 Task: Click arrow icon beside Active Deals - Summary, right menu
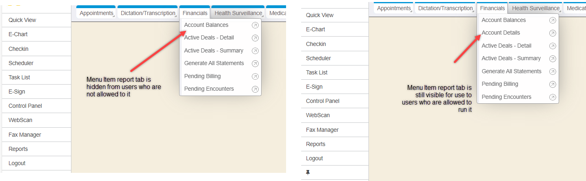[x=553, y=59]
